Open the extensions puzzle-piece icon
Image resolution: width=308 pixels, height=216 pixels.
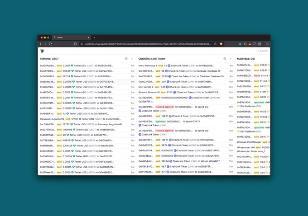[255, 44]
